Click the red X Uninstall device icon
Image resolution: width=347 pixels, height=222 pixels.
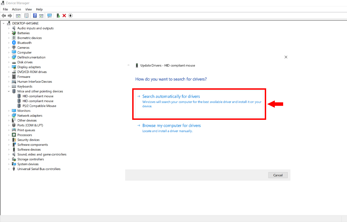64,16
